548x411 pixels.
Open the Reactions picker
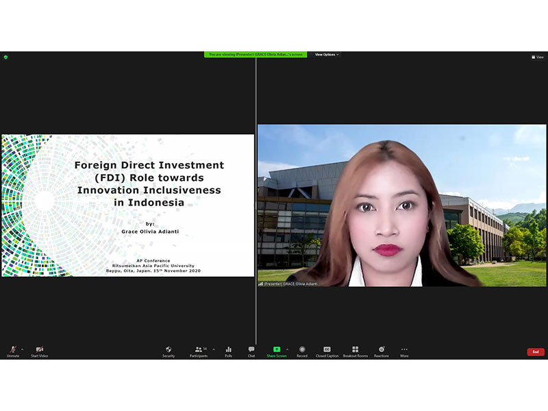(382, 351)
